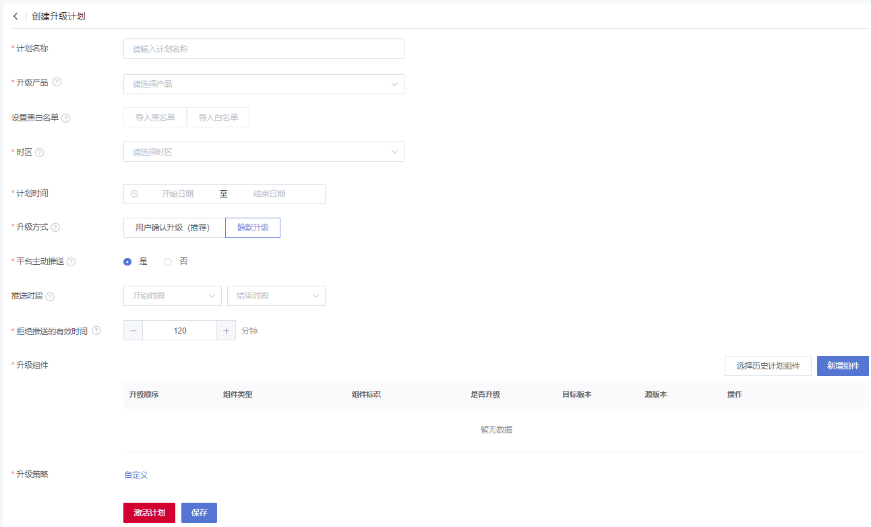Pick the 结束日期 in plan time
Image resolution: width=871 pixels, height=527 pixels.
pyautogui.click(x=269, y=194)
